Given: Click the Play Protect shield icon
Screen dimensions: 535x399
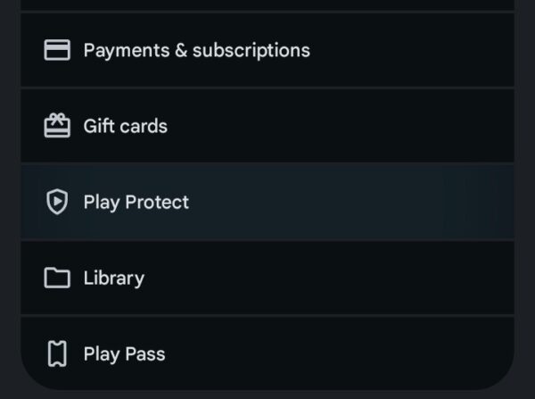Looking at the screenshot, I should [x=57, y=203].
